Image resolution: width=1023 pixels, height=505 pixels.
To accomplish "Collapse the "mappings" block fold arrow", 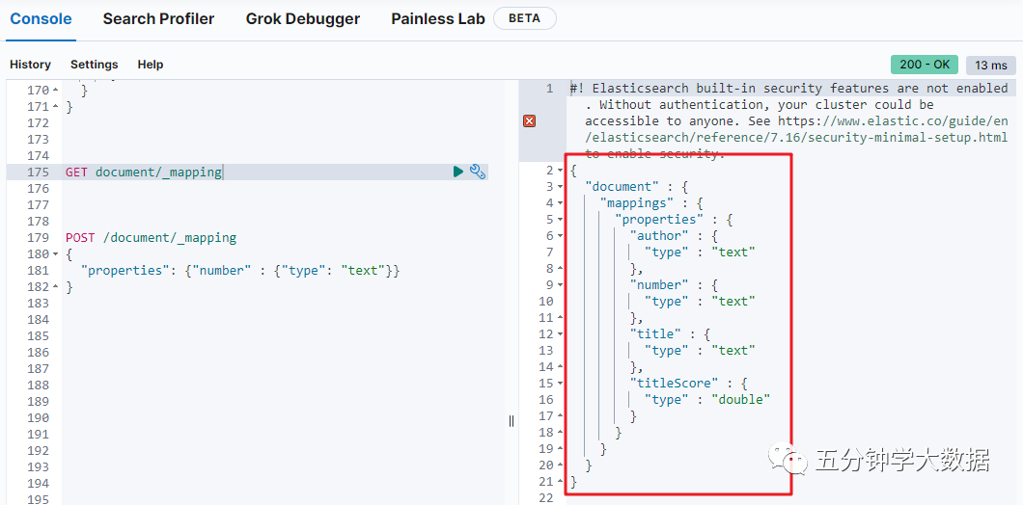I will [561, 203].
